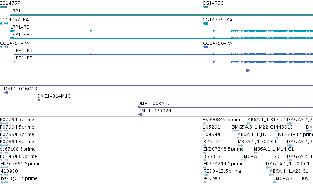Click the 326261 feature label

[212, 142]
